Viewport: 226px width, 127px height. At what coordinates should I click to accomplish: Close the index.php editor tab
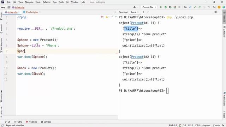19,12
